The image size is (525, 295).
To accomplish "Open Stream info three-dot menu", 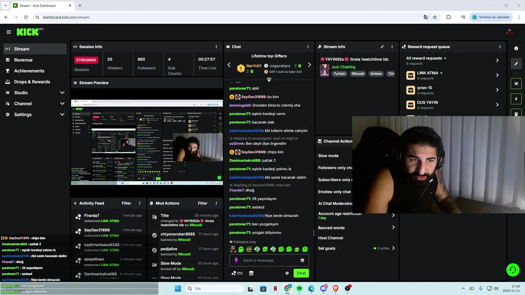I will pyautogui.click(x=392, y=47).
